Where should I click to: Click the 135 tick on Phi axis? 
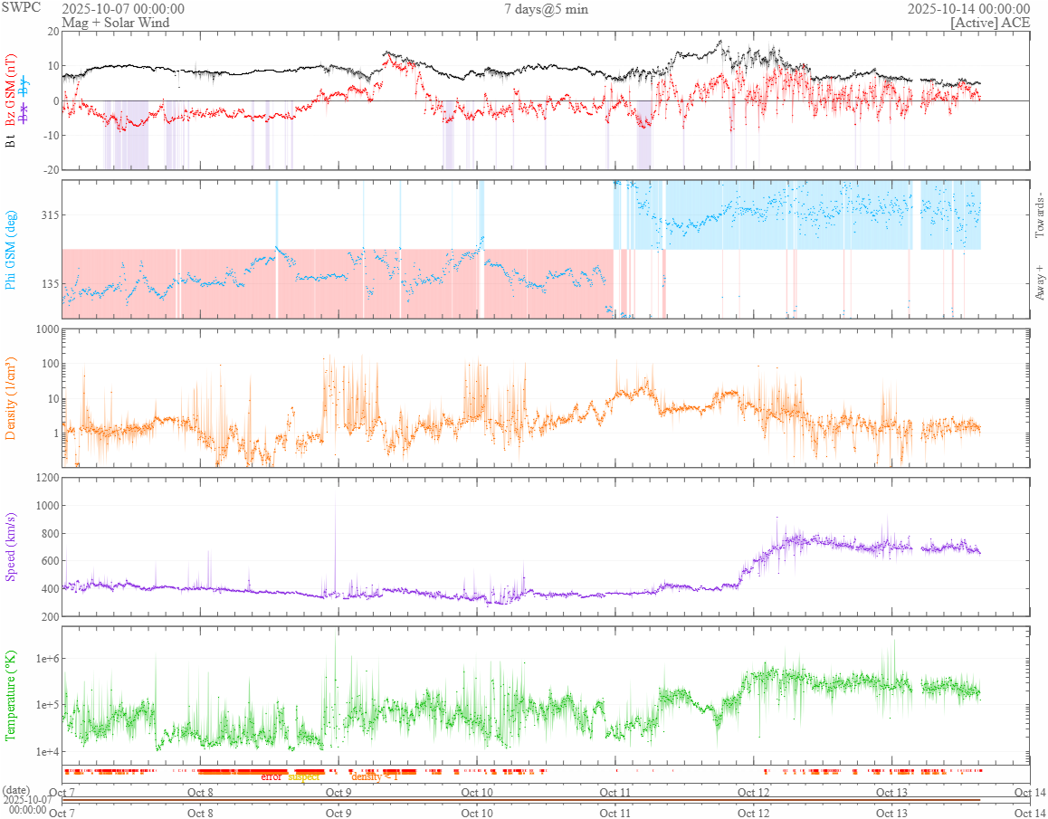click(x=50, y=283)
